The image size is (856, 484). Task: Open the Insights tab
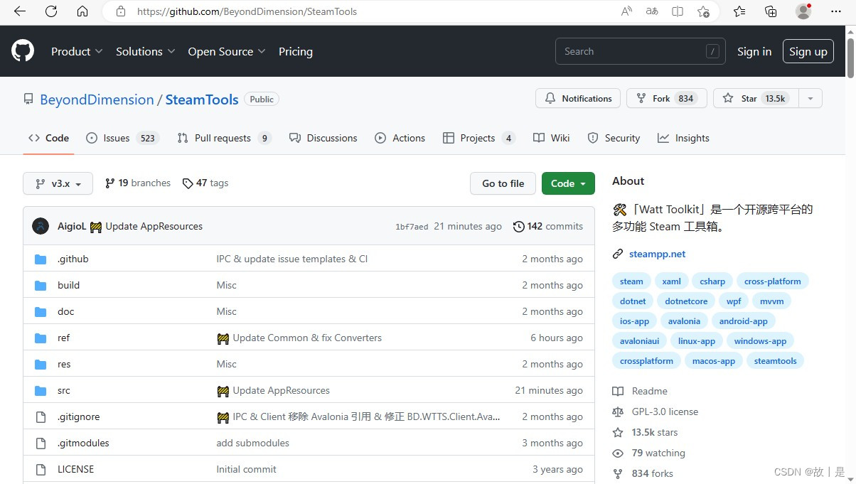(x=684, y=138)
